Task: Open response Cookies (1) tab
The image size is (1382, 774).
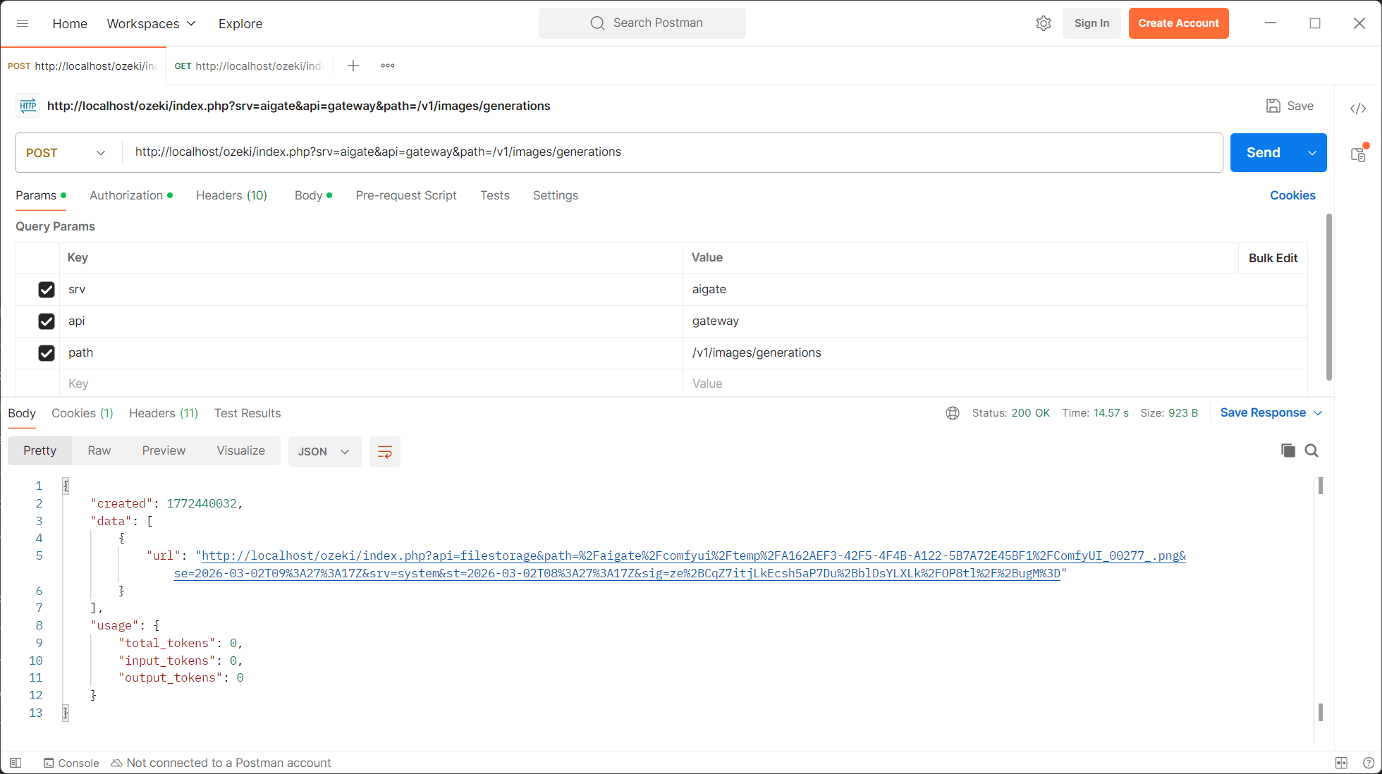Action: click(x=82, y=414)
